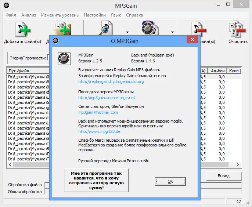Open the Настройки menu
Screen dimensions: 252x207
coord(95,15)
